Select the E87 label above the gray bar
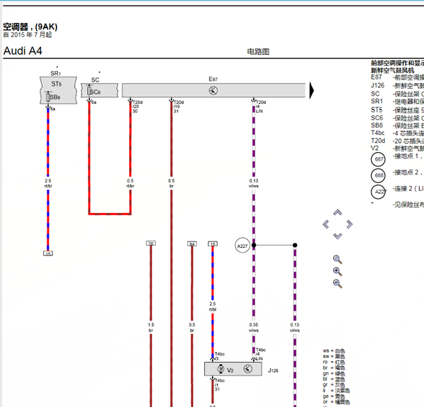This screenshot has height=407, width=424. (213, 79)
